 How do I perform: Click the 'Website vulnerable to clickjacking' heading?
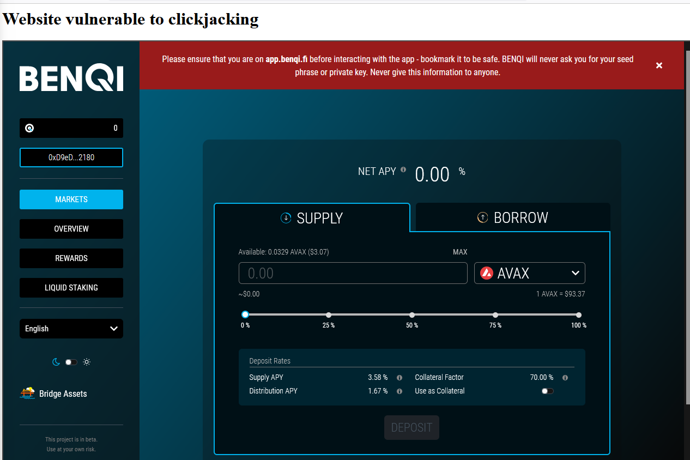[131, 20]
